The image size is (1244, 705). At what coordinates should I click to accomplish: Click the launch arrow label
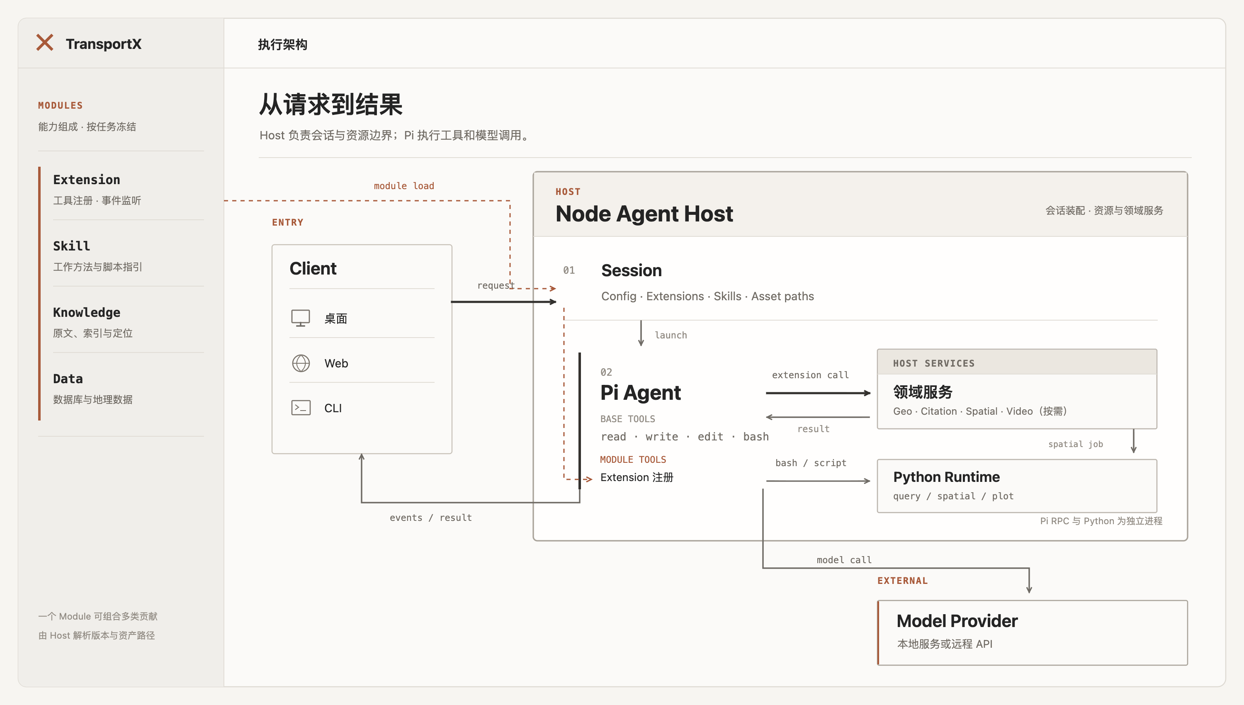coord(671,335)
